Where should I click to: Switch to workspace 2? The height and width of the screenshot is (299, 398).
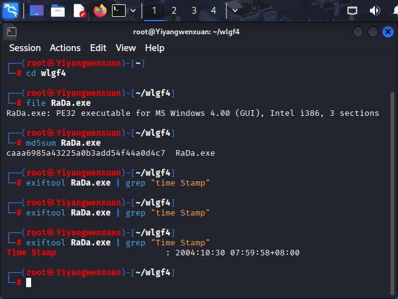click(174, 11)
